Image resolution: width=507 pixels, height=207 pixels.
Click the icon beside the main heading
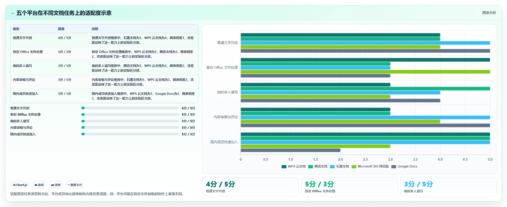coord(12,13)
